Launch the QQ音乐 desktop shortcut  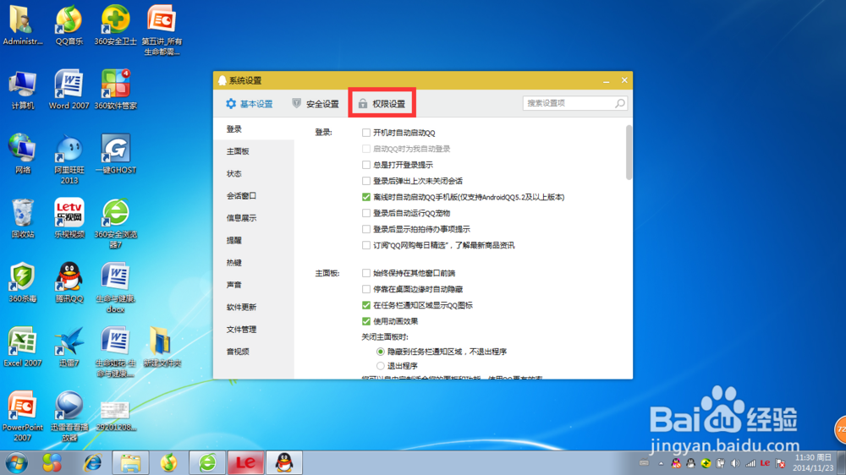69,25
